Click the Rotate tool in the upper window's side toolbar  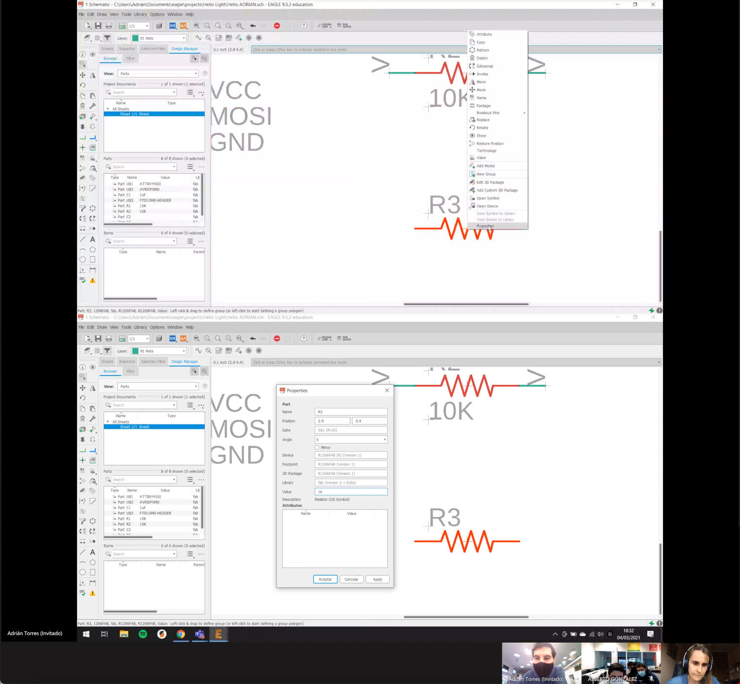pos(82,85)
